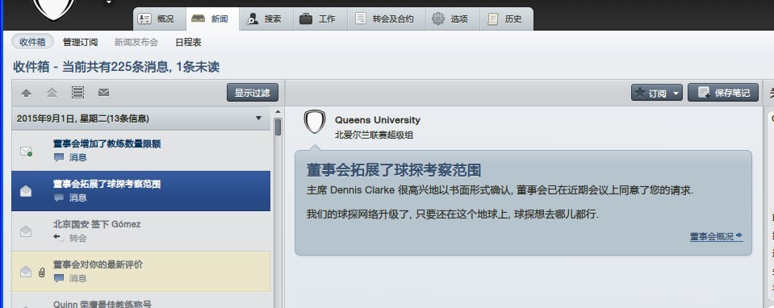Open the 转会及合约 tab
774x308 pixels.
coord(387,19)
